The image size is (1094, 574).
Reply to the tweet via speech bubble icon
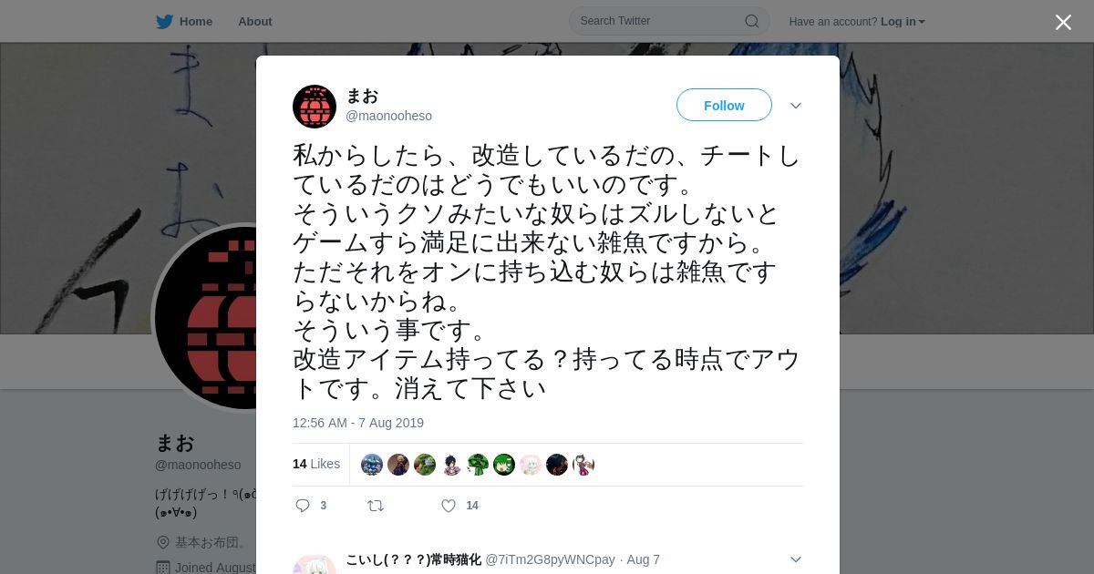[x=303, y=506]
